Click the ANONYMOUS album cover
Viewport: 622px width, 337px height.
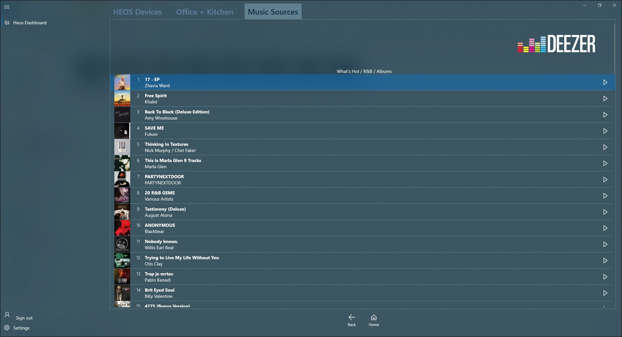pyautogui.click(x=122, y=228)
